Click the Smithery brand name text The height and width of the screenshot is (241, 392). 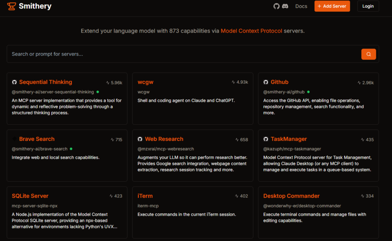coord(35,6)
